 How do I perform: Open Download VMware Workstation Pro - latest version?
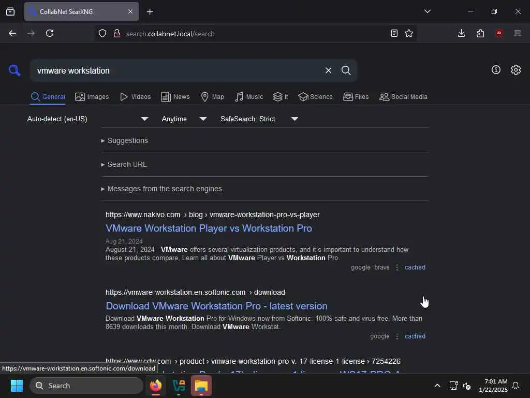click(x=216, y=306)
